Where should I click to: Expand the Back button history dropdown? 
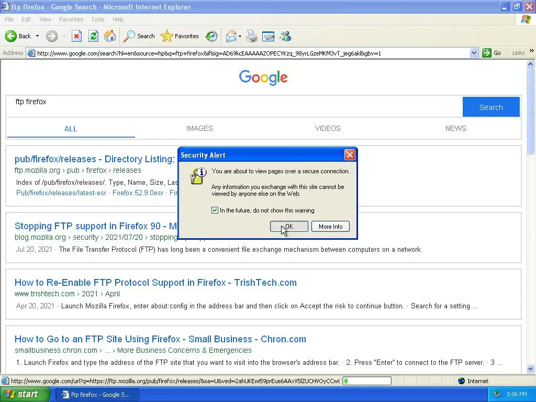point(37,36)
